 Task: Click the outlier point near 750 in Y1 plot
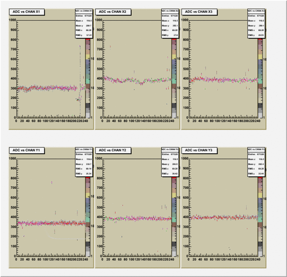click(52, 182)
